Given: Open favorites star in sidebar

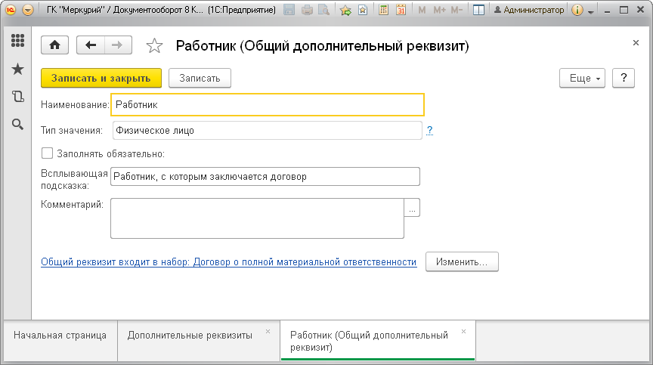Looking at the screenshot, I should click(x=17, y=69).
